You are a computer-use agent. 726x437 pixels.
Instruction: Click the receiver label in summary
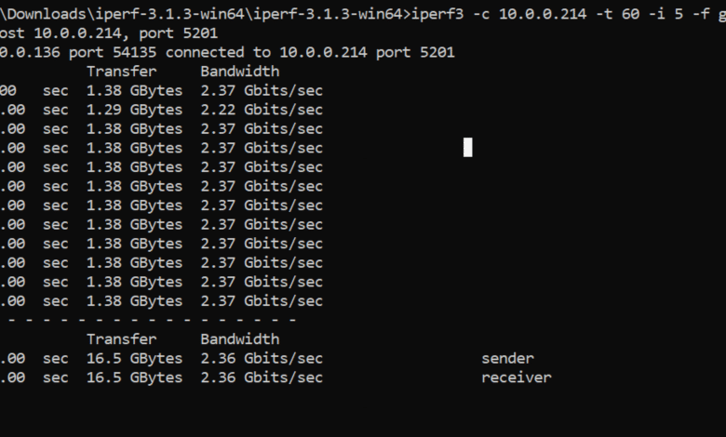coord(517,377)
